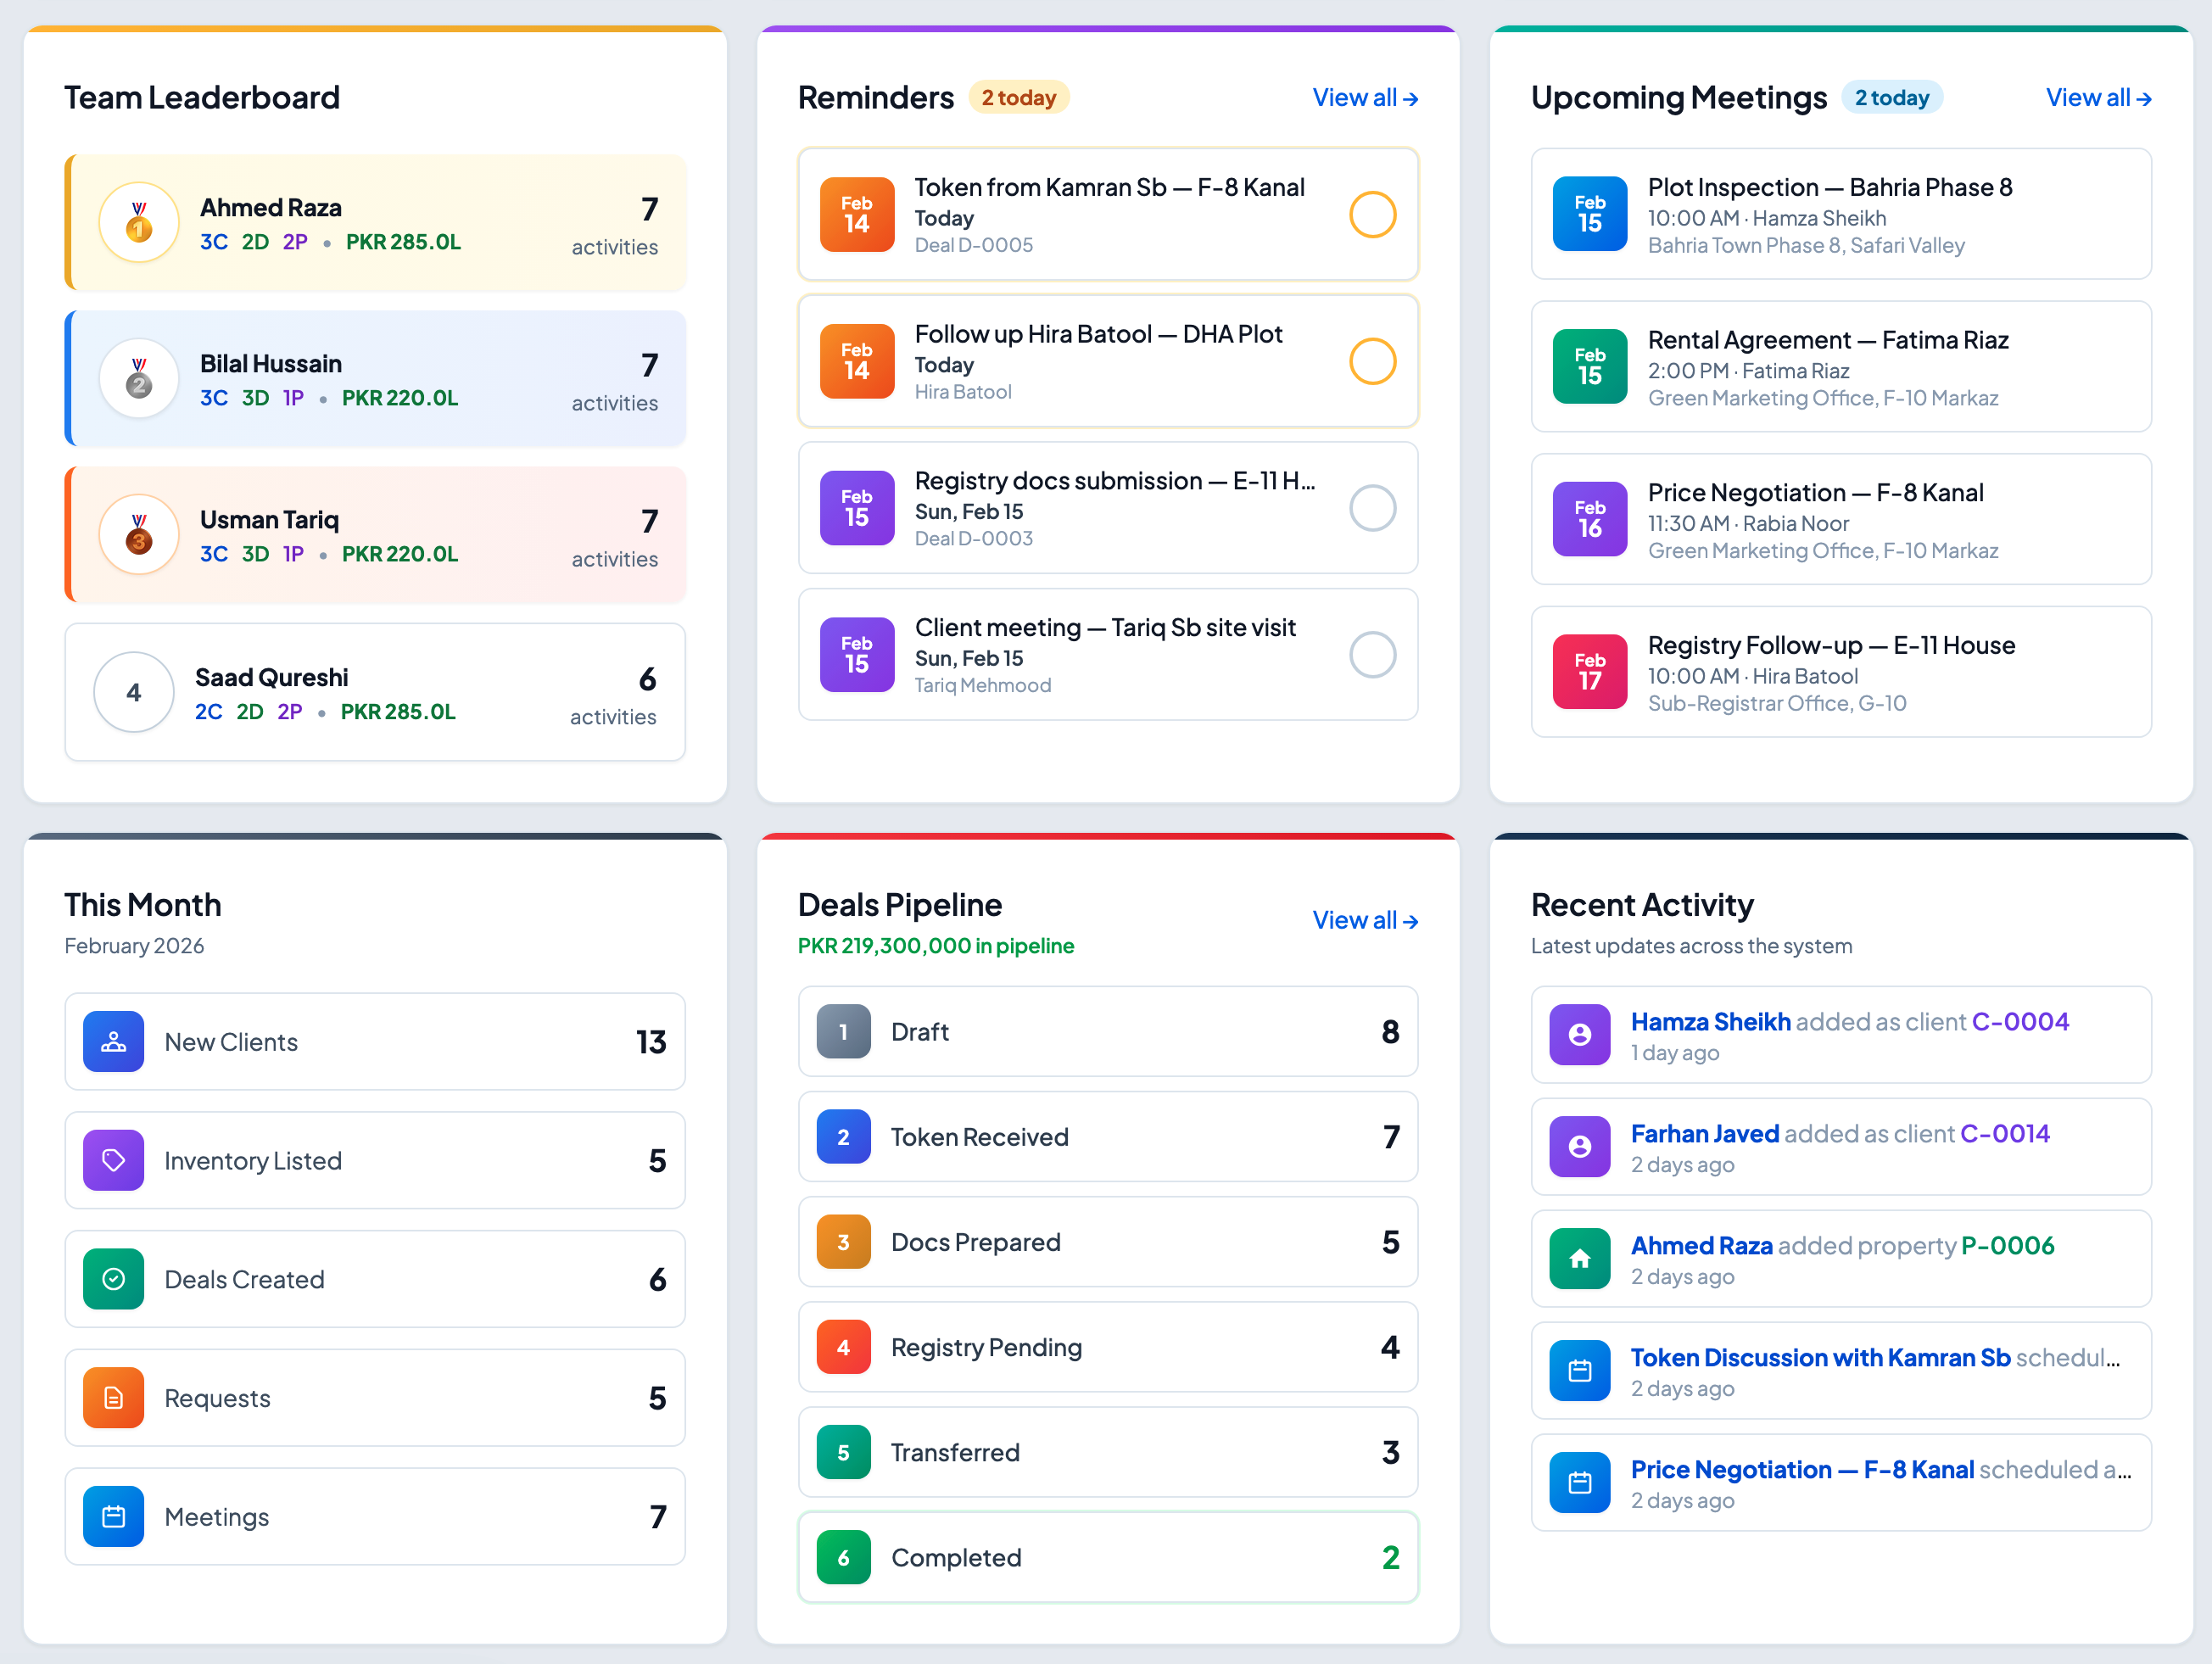The width and height of the screenshot is (2212, 1664).
Task: Select the Meetings calendar icon
Action: coord(113,1516)
